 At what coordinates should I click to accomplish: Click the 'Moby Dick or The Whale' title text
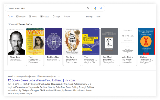tap(127, 58)
